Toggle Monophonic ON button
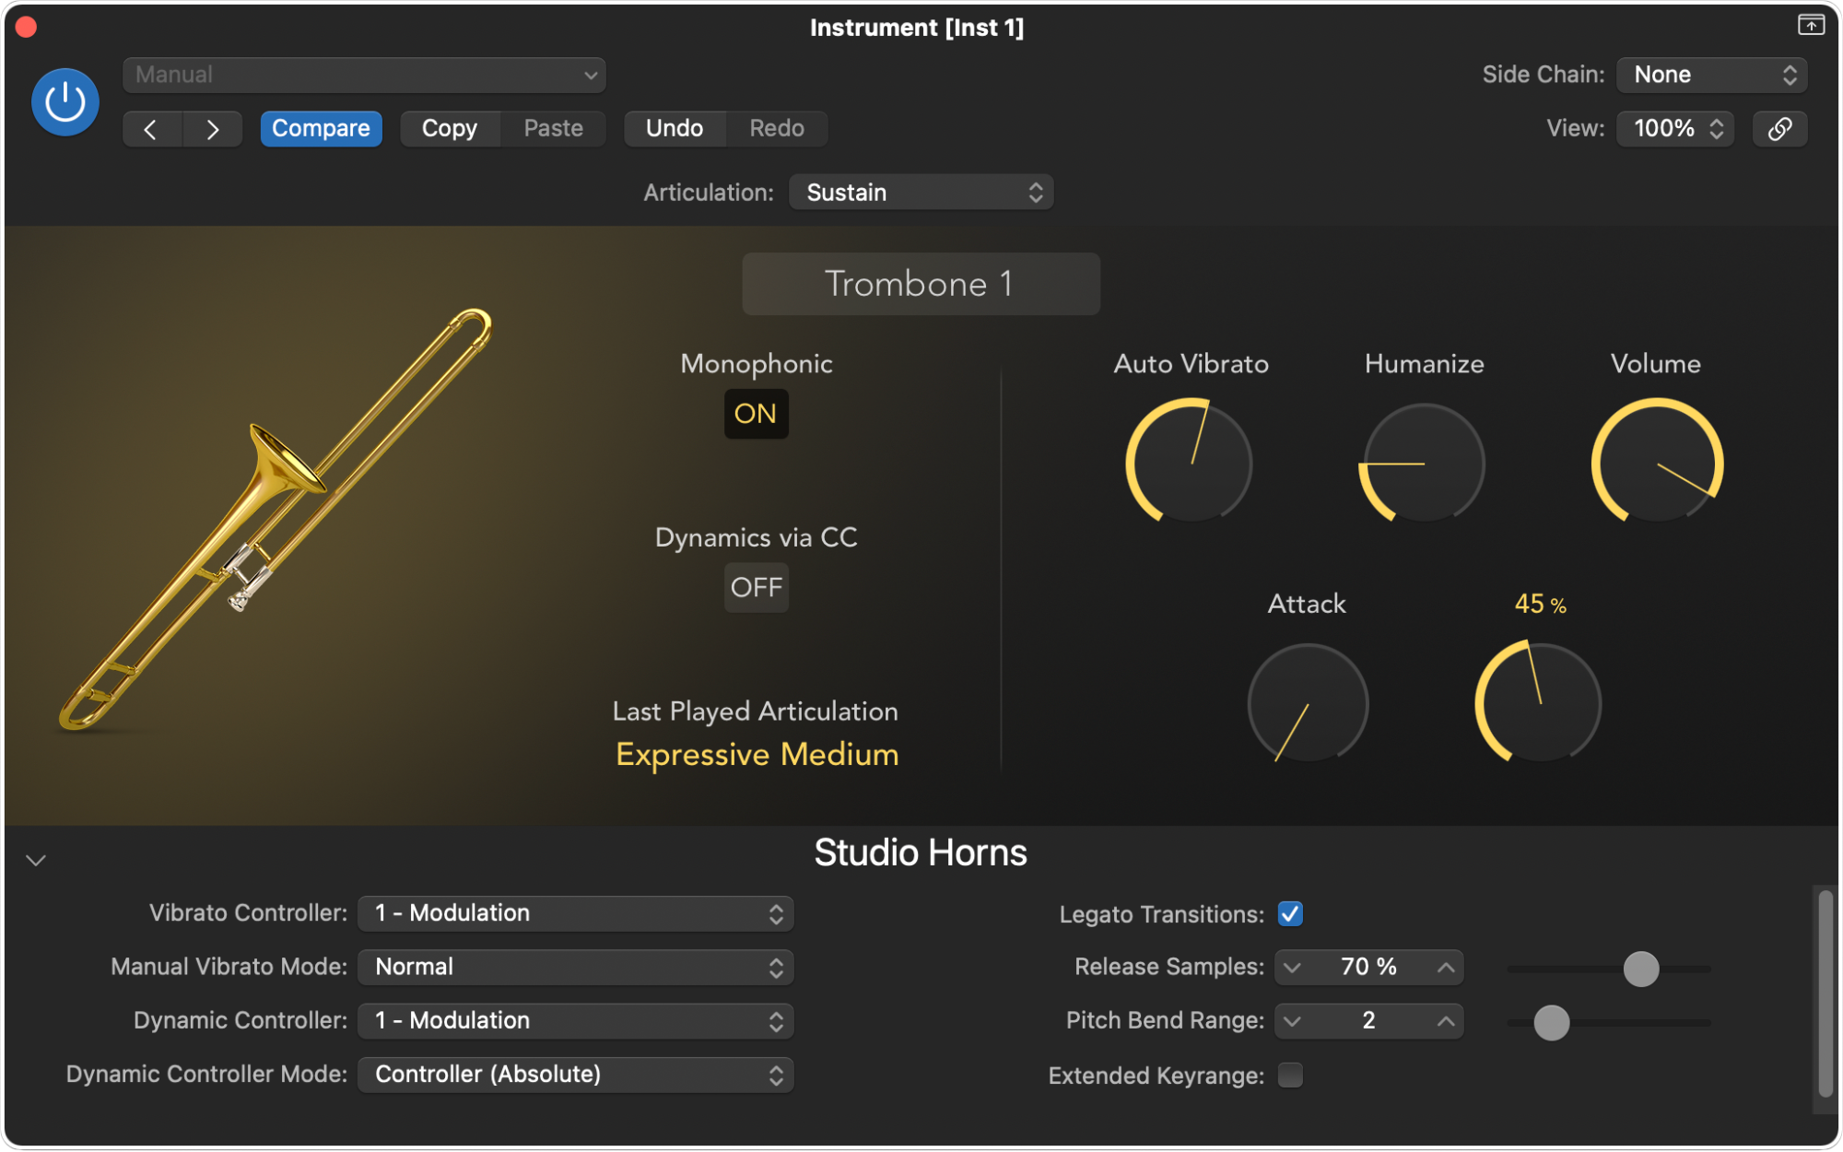Viewport: 1843px width, 1152px height. click(x=756, y=414)
